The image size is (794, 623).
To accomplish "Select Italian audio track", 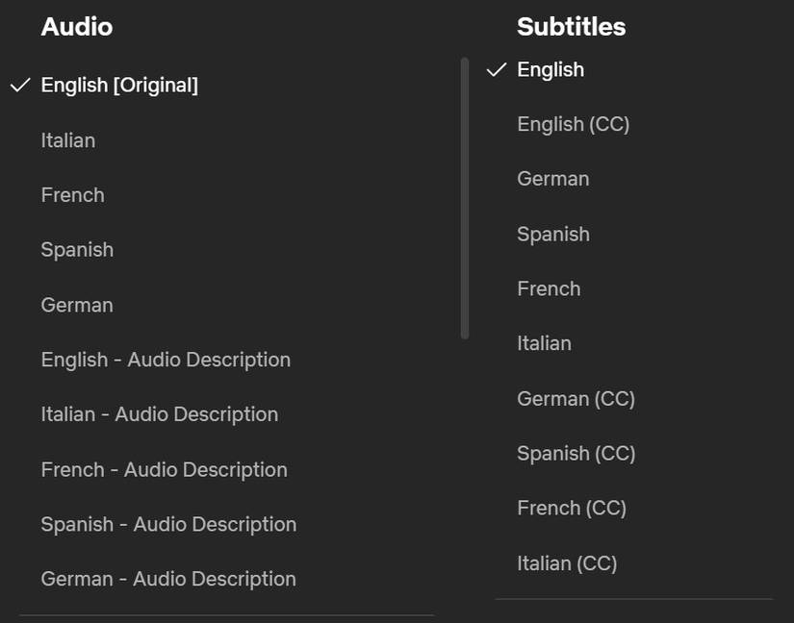I will [67, 140].
